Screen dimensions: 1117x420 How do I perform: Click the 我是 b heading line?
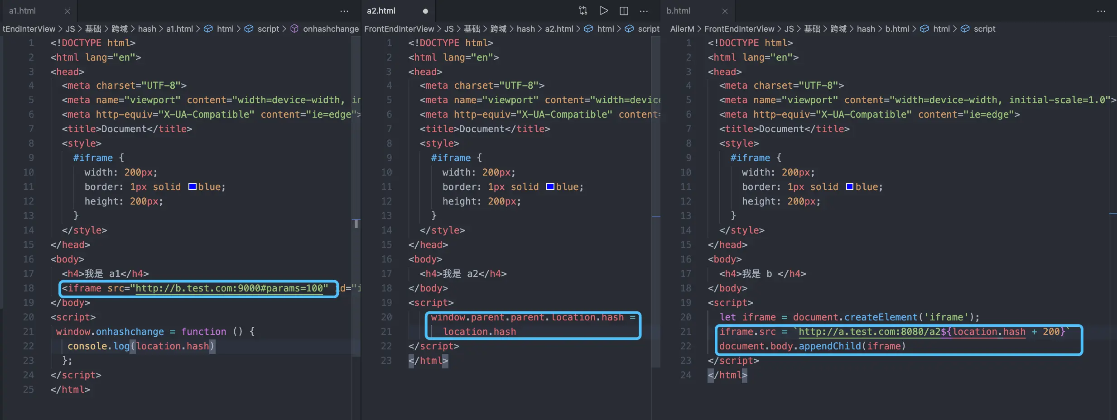762,274
